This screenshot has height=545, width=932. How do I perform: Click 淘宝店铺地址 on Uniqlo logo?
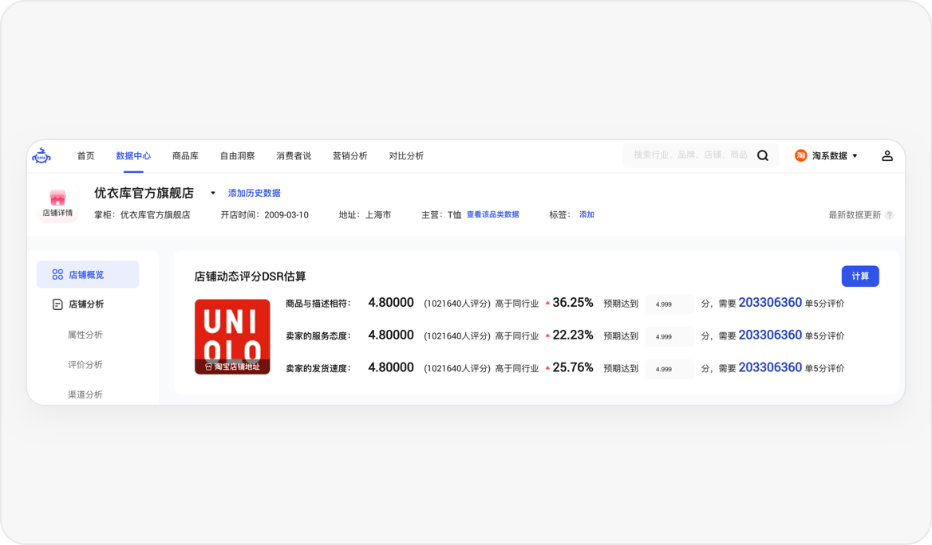[x=232, y=367]
